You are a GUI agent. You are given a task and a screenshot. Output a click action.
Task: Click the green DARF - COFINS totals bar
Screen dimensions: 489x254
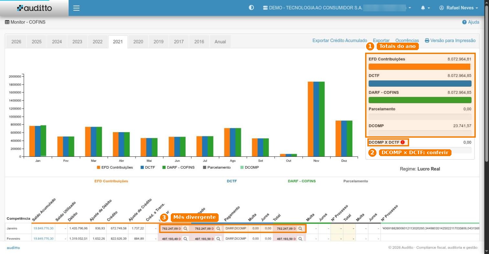(x=420, y=100)
